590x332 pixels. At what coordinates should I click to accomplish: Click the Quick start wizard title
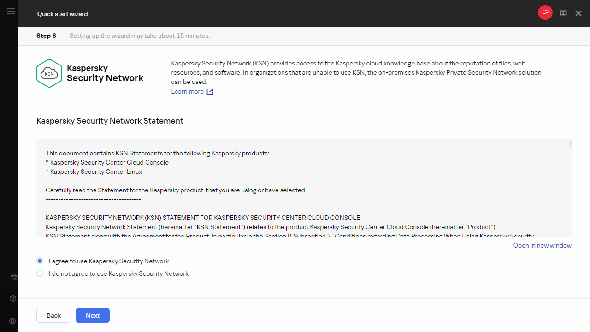(x=62, y=14)
